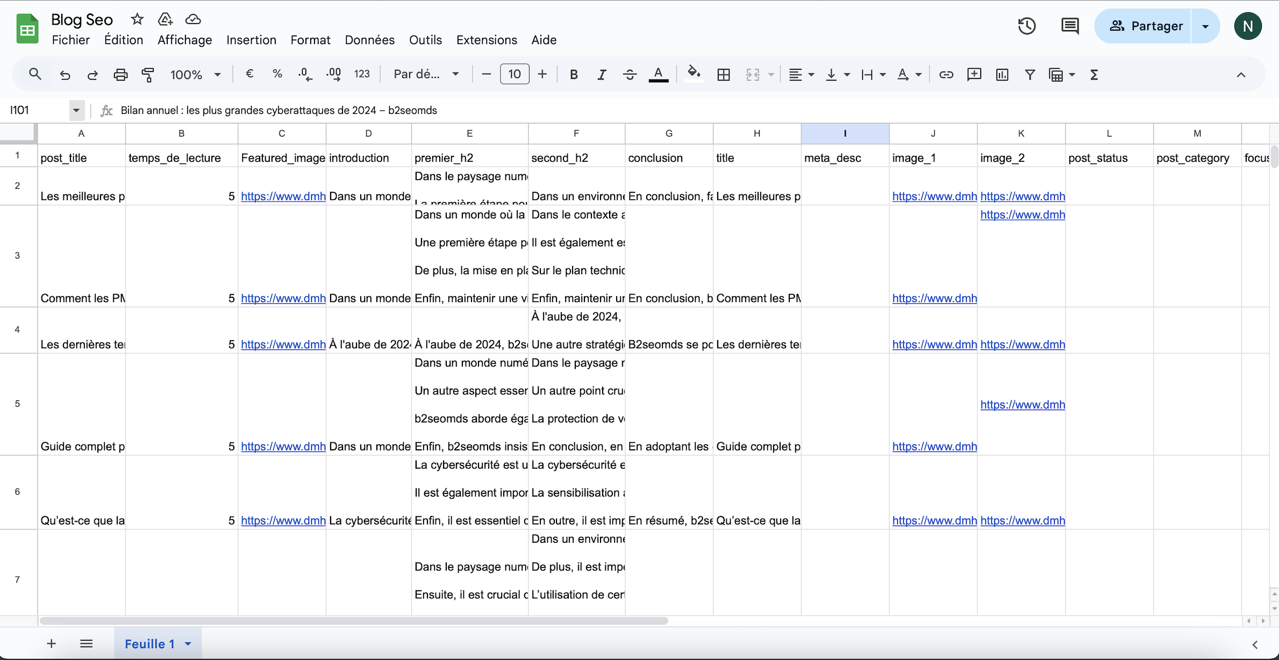Click the Featured_image link in row 2
Screen dimensions: 1279x660
pyautogui.click(x=283, y=196)
